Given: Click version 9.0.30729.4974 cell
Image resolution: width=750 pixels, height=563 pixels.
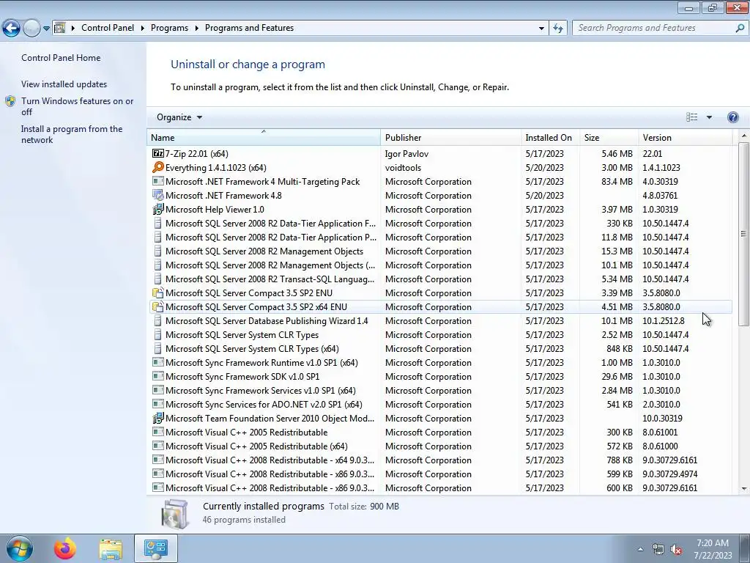Looking at the screenshot, I should [669, 474].
